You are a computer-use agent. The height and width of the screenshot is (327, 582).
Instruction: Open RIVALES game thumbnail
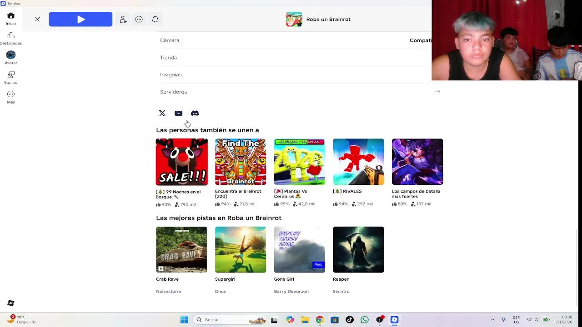click(358, 162)
